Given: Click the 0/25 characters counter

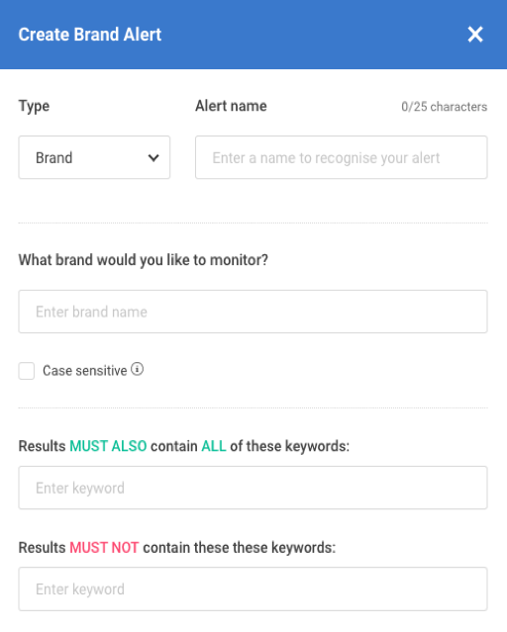Looking at the screenshot, I should pyautogui.click(x=444, y=107).
